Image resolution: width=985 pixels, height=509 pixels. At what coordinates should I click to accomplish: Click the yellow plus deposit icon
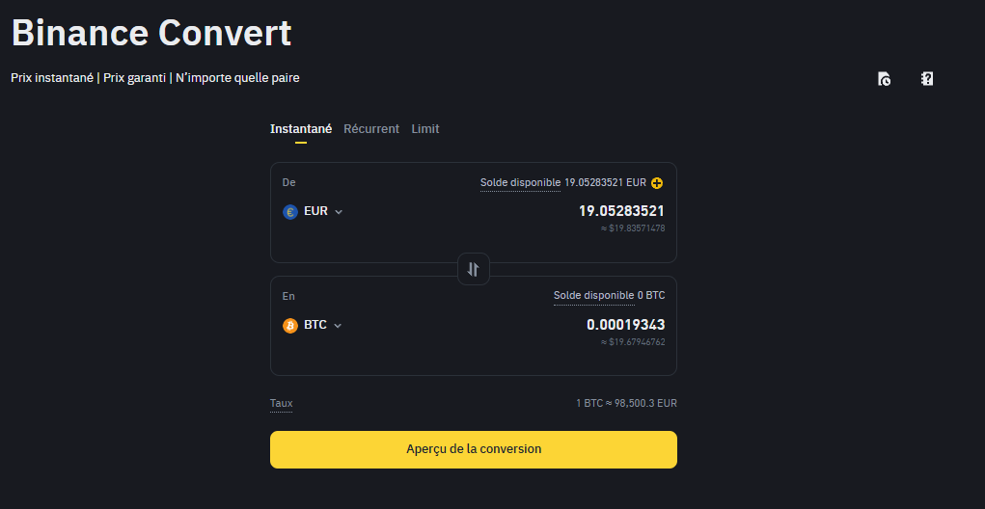657,183
